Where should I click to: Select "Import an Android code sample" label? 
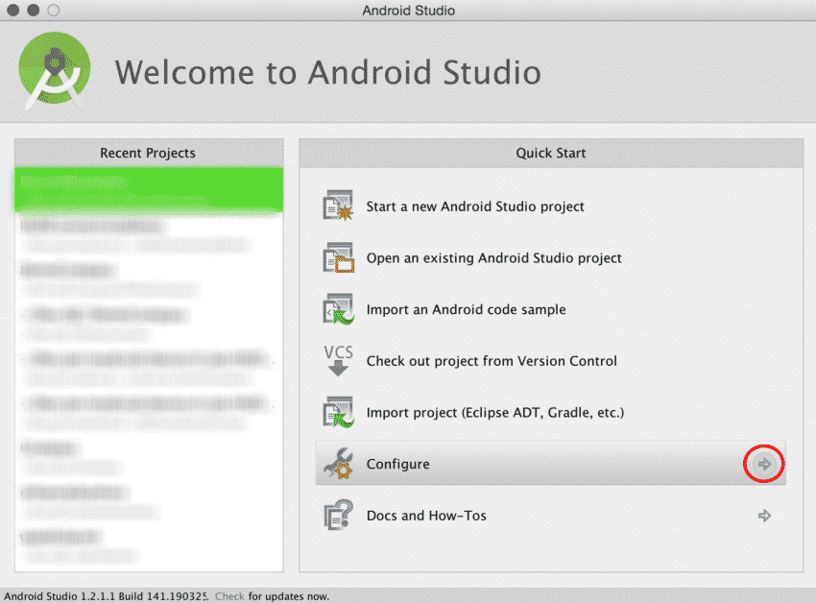pyautogui.click(x=466, y=310)
